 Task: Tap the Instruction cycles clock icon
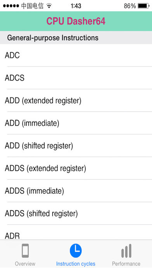click(76, 251)
